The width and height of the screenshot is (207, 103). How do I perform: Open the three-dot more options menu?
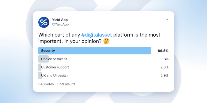166,20
